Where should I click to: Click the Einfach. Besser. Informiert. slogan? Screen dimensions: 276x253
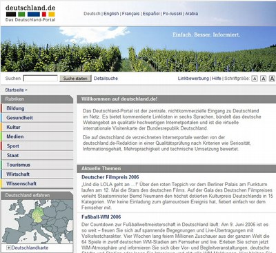coord(206,35)
